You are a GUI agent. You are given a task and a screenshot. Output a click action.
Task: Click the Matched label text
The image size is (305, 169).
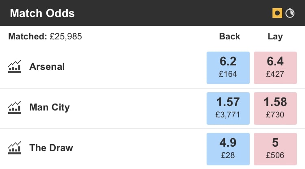click(27, 37)
